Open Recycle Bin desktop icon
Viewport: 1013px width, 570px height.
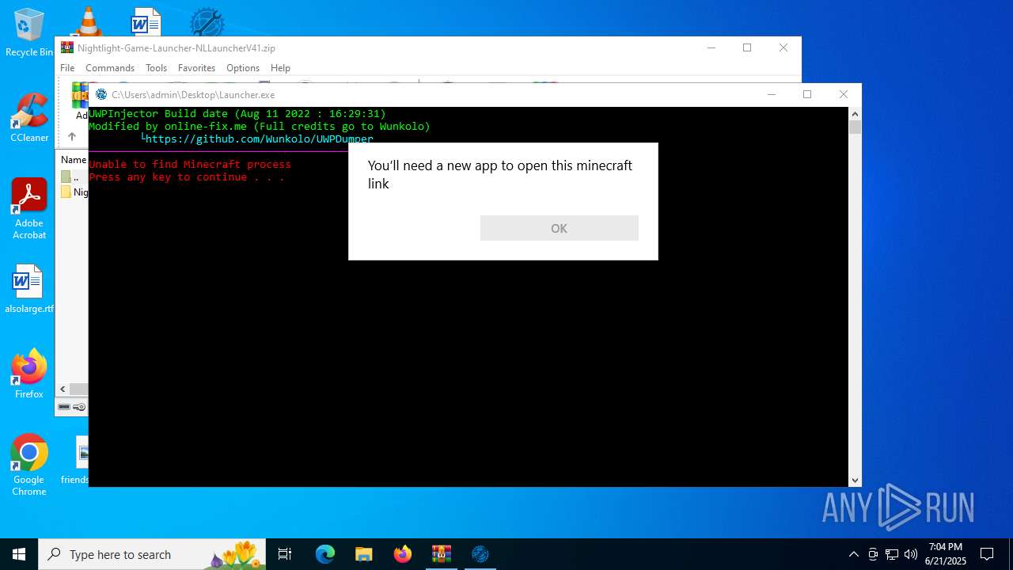[x=29, y=33]
